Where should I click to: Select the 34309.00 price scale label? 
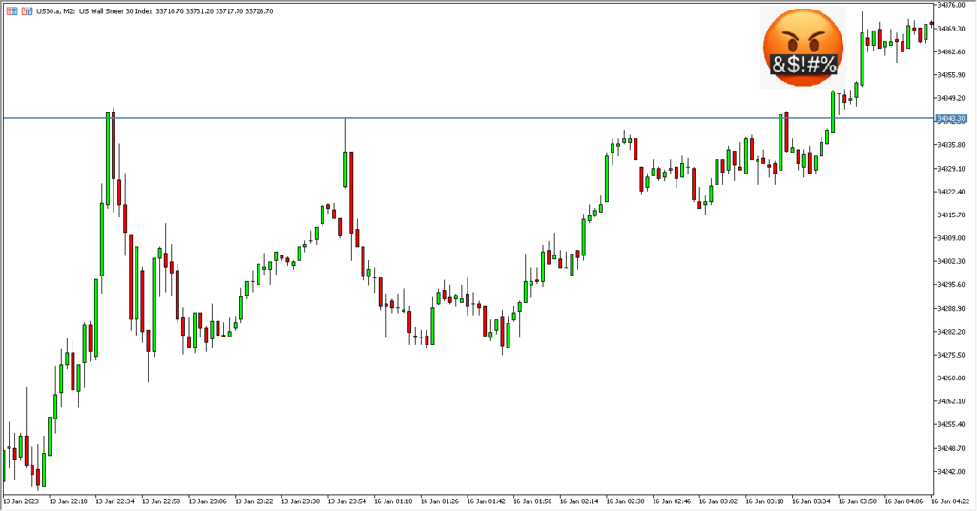954,238
